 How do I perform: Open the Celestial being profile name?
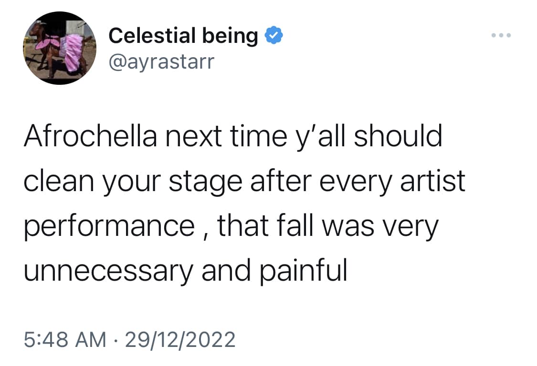pyautogui.click(x=183, y=36)
